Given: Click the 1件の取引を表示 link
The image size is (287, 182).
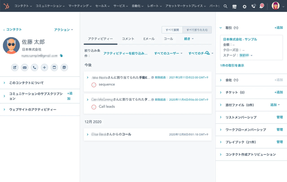Looking at the screenshot, I should (x=232, y=65).
